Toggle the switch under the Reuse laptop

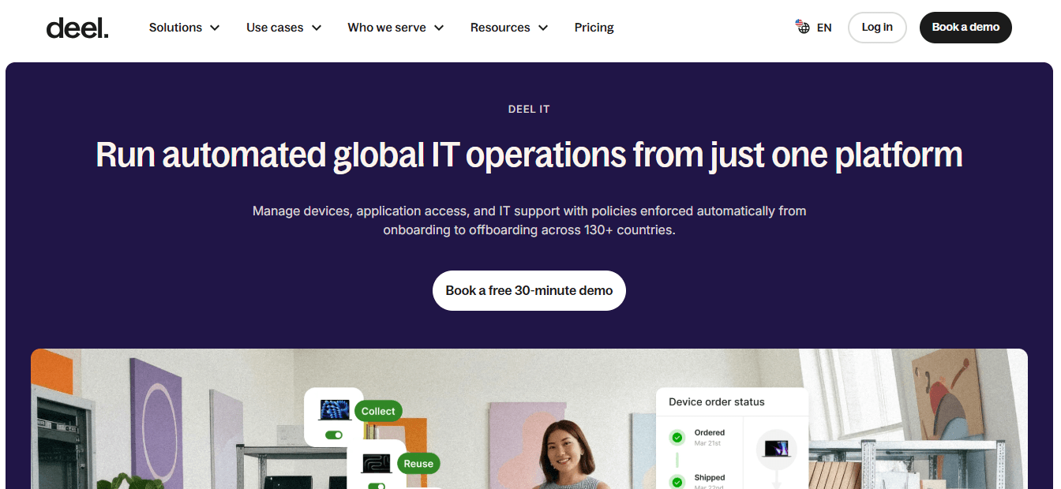(377, 485)
